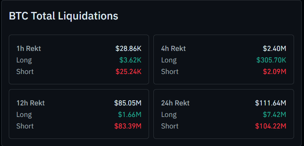
Task: Select the 1h Long $3.62K amount
Action: (130, 60)
